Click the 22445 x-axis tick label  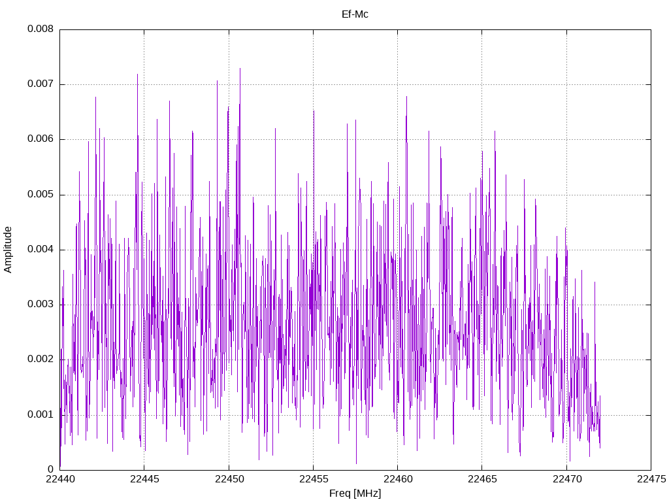coord(144,479)
